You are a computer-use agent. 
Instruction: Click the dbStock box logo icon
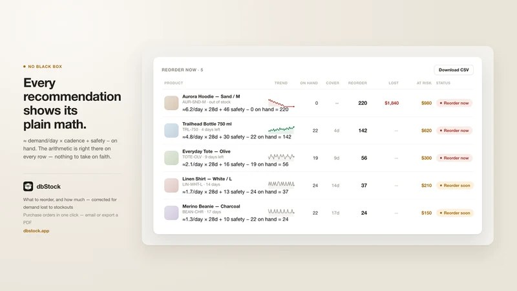[28, 186]
